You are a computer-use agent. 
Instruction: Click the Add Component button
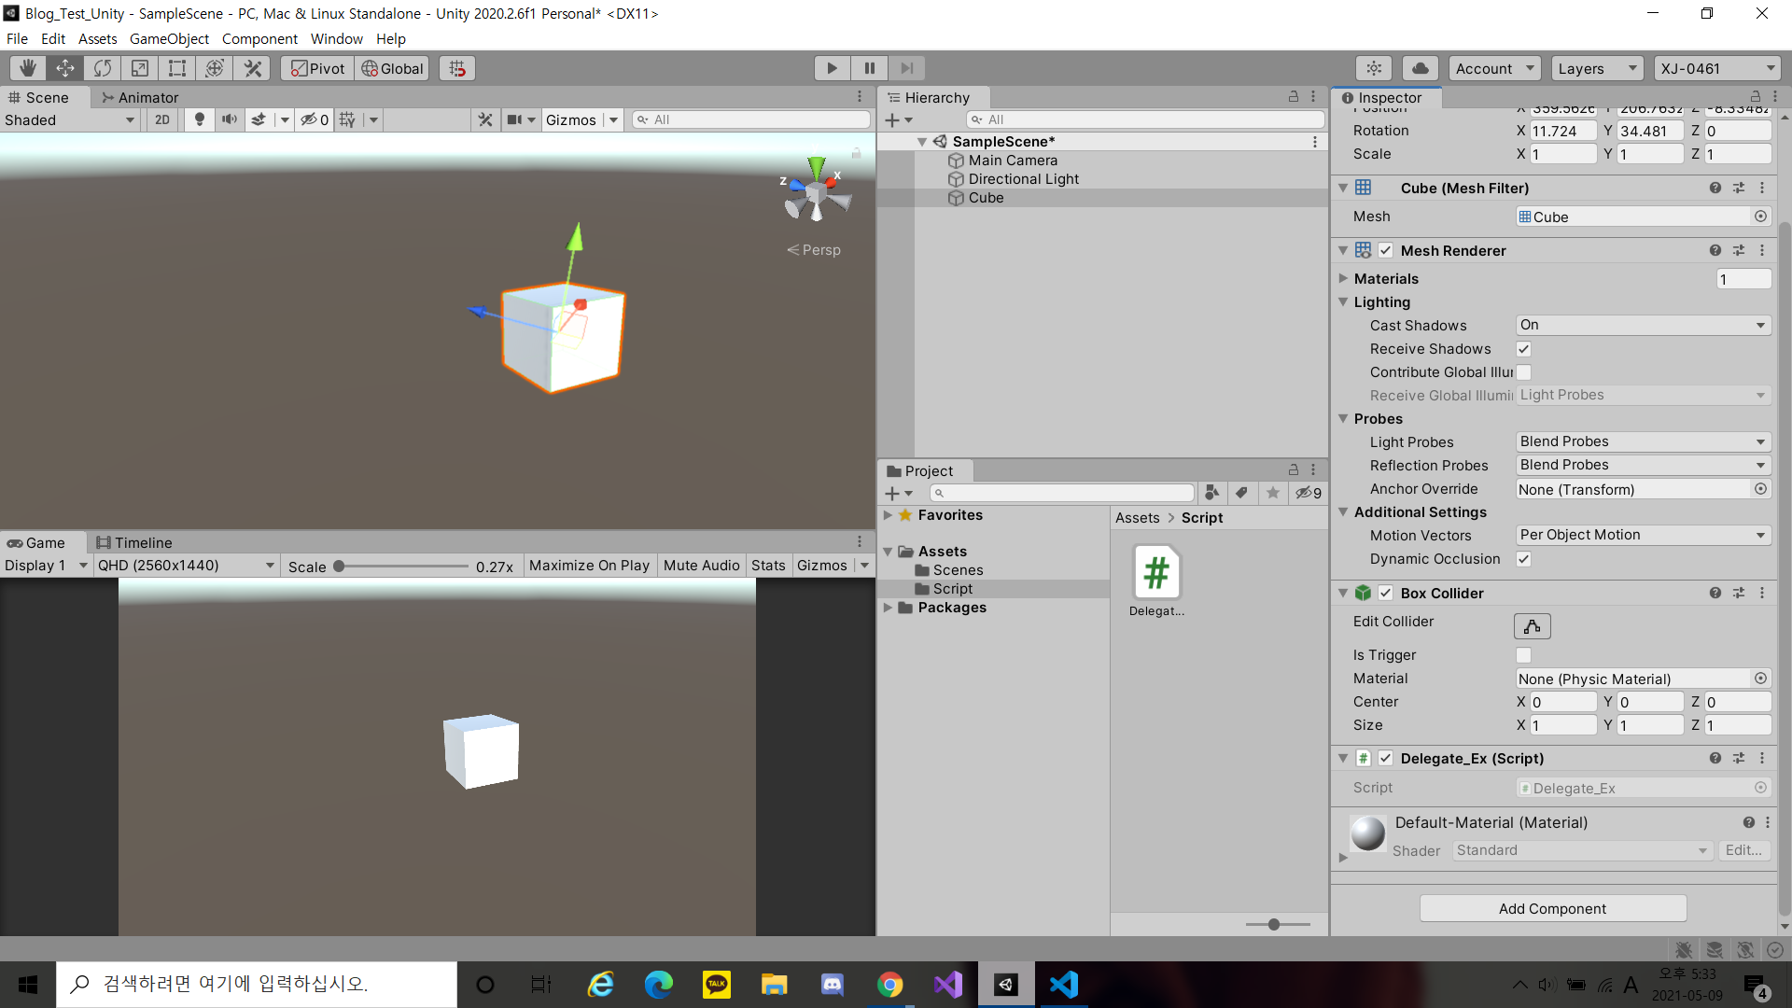pos(1552,907)
